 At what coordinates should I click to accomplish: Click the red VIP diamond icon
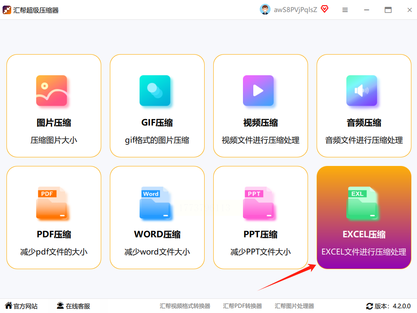click(x=324, y=9)
